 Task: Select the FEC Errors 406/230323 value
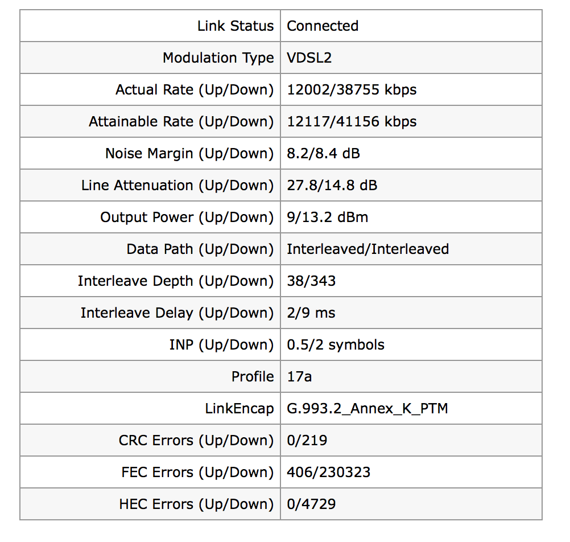click(x=328, y=473)
